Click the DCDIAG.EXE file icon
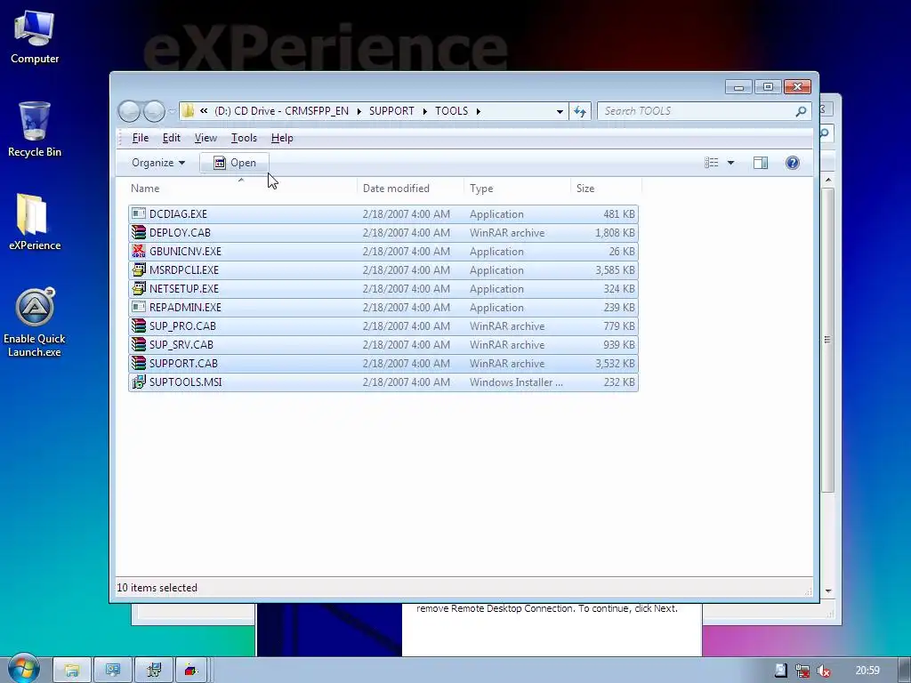 tap(138, 213)
